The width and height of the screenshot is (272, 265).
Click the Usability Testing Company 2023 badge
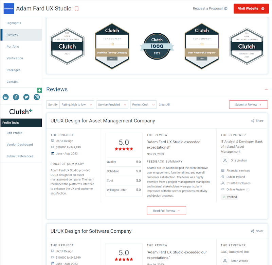[112, 46]
